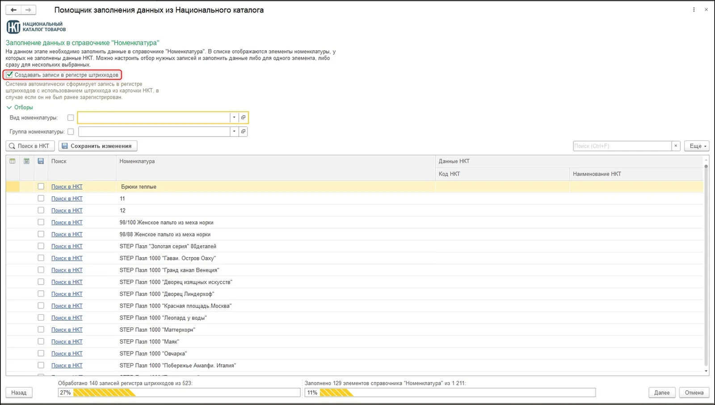Image resolution: width=715 pixels, height=405 pixels.
Task: Click the Поиск в НКТ toolbar button
Action: pos(30,146)
